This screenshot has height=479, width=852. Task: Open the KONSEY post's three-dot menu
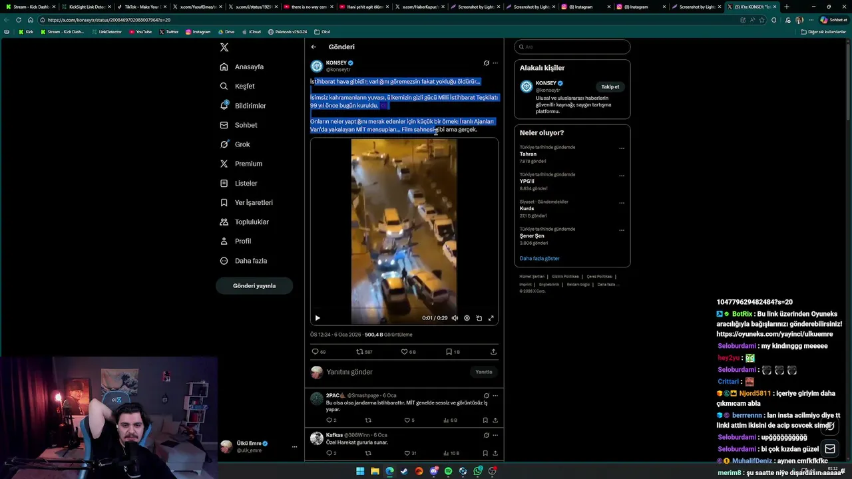(495, 63)
